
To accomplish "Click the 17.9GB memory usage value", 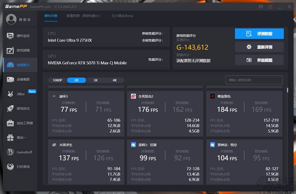I will (272, 174).
